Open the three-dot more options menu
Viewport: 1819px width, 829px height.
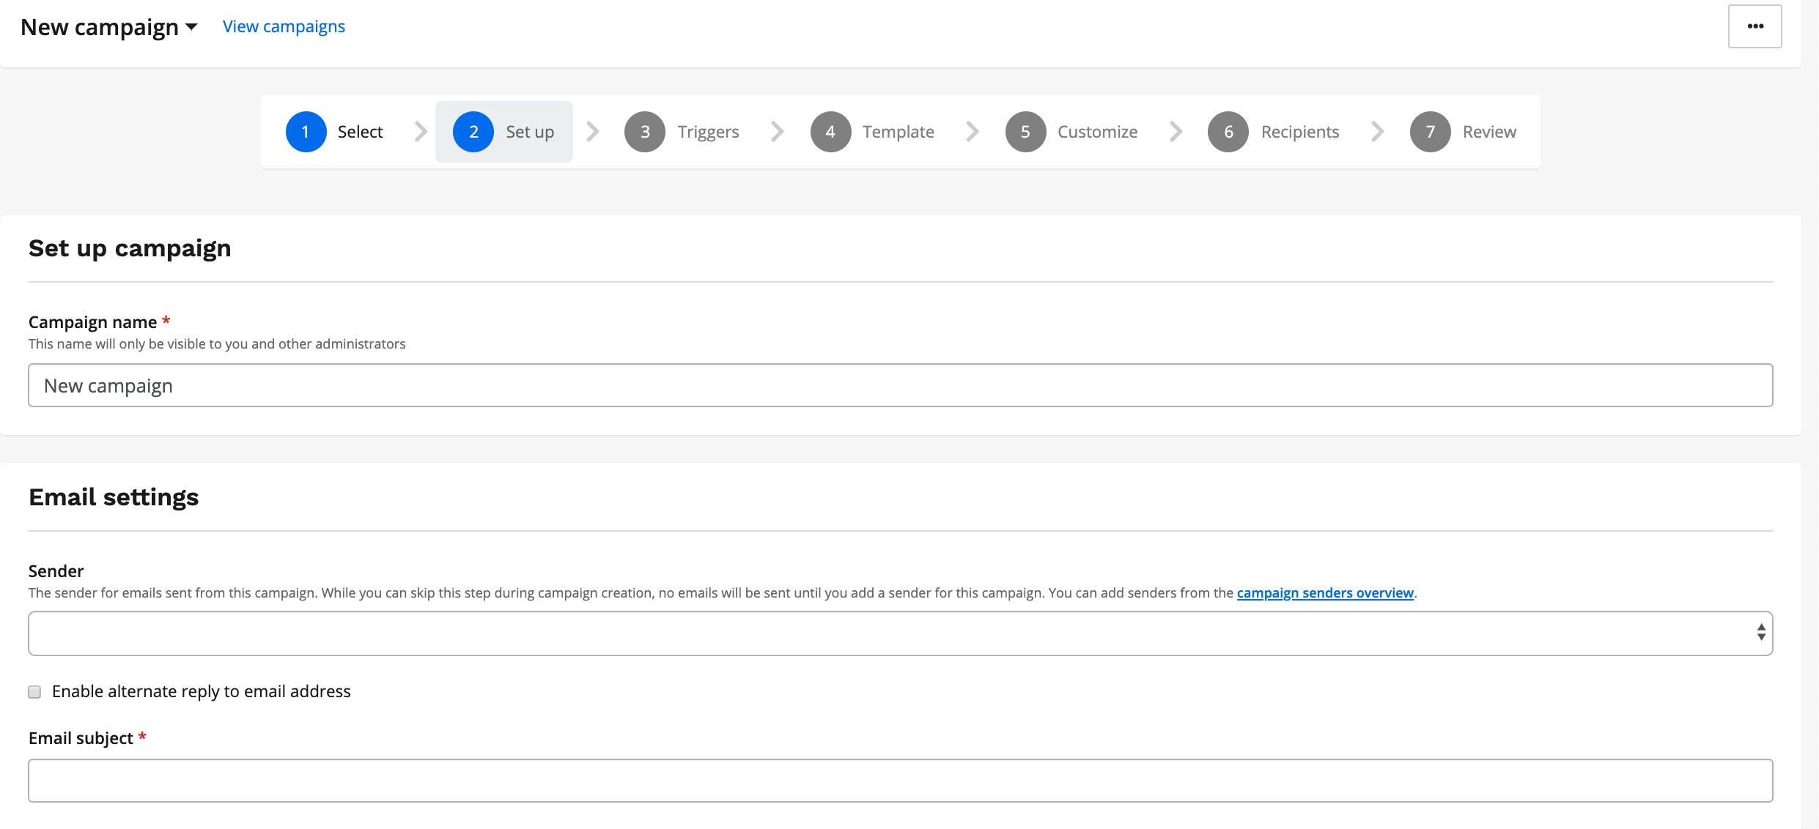[x=1755, y=26]
